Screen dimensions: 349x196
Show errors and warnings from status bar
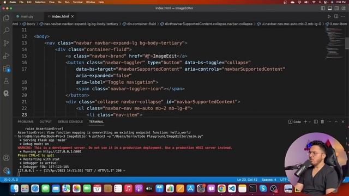tap(11, 180)
